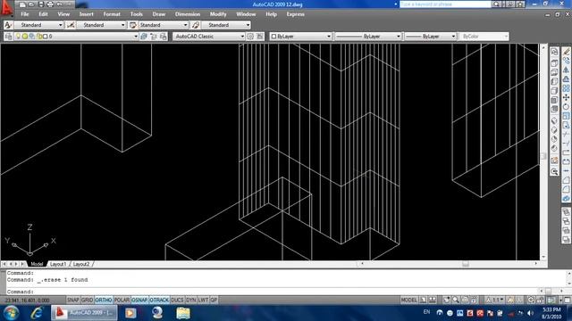572x321 pixels.
Task: Toggle SNAP mode in the status bar
Action: 73,300
